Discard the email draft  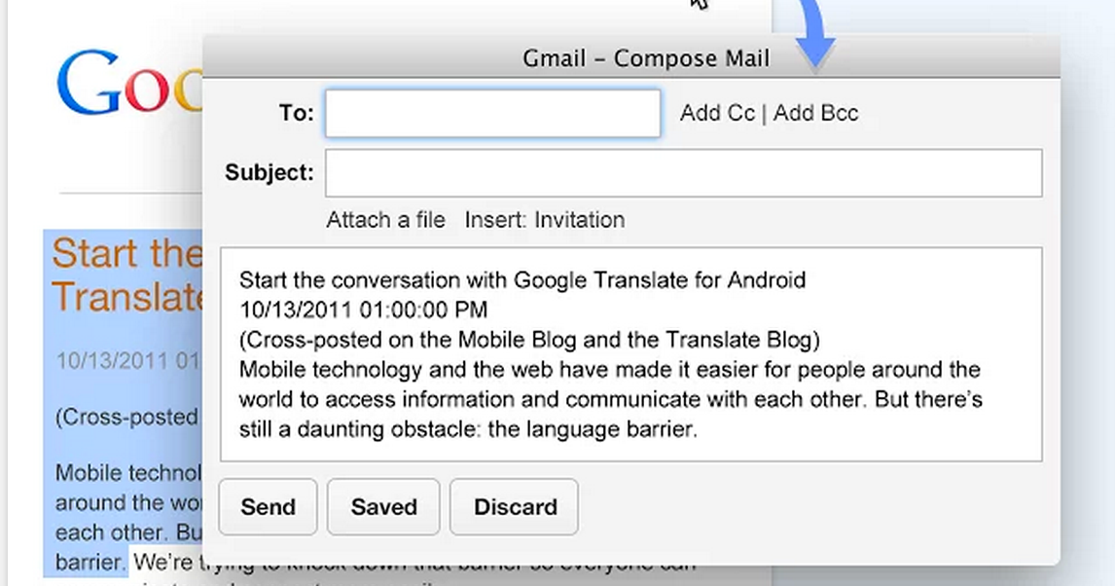514,506
